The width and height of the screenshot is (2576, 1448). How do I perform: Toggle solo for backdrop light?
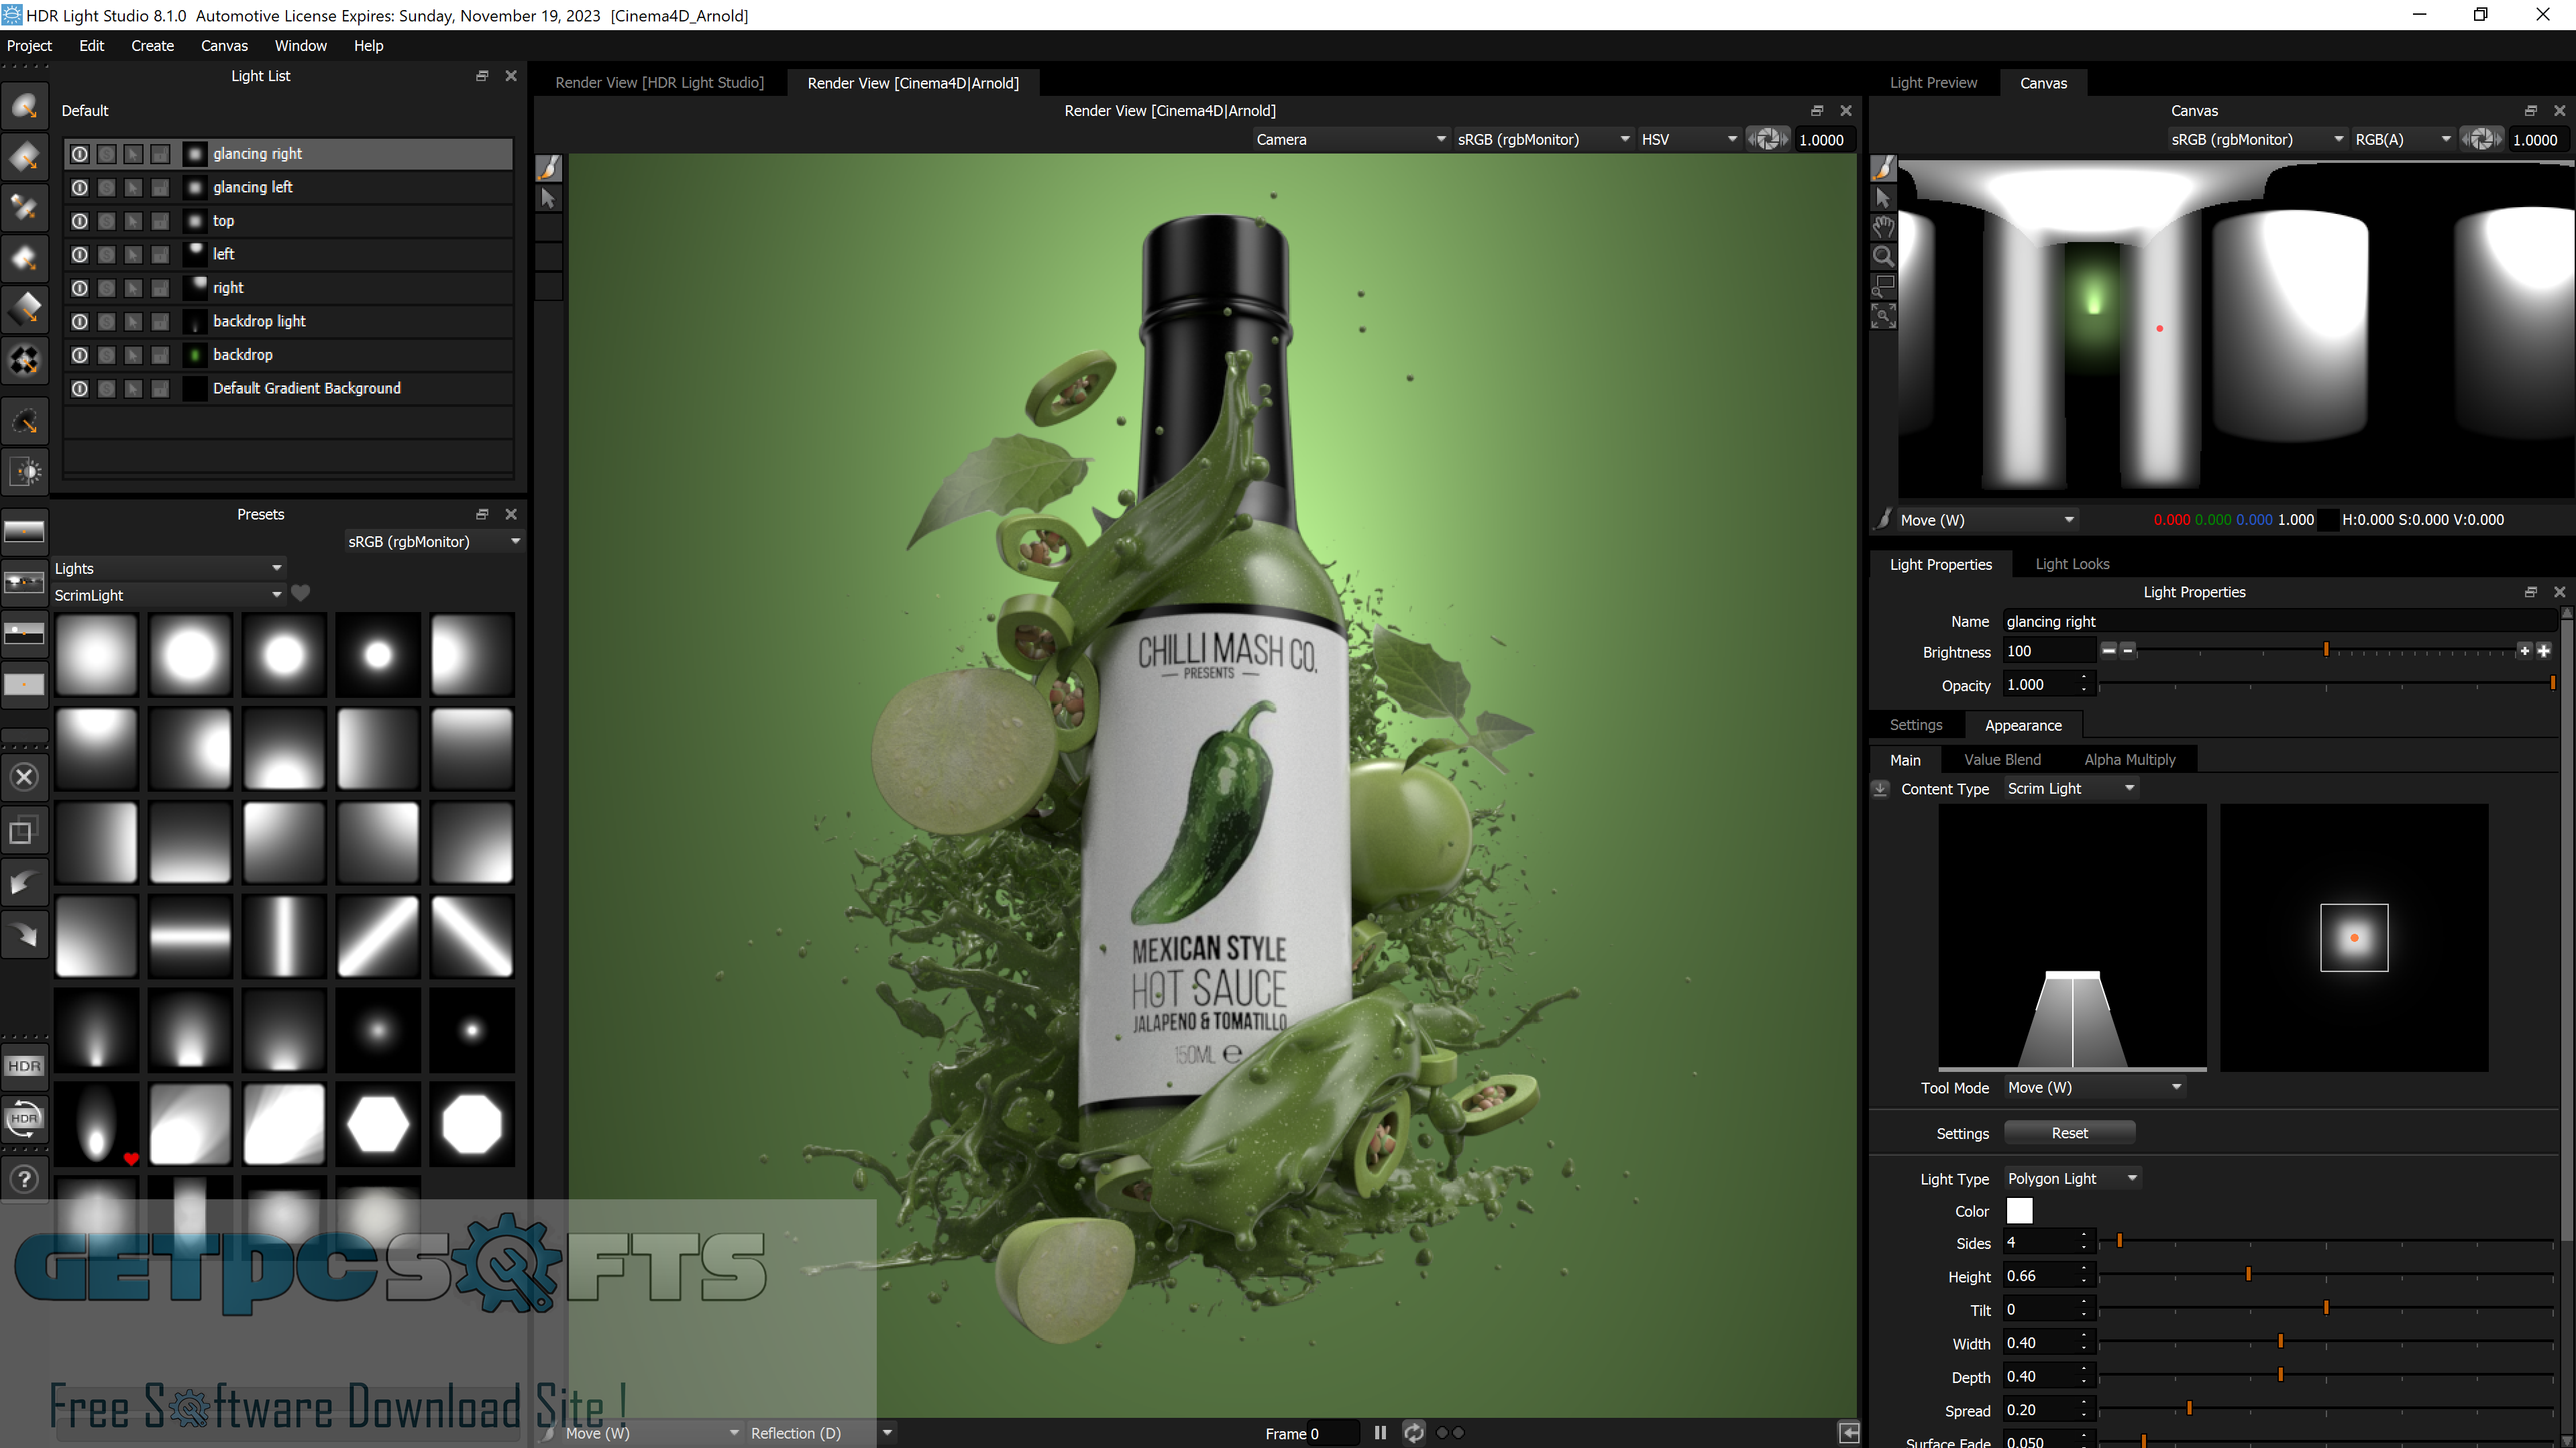(x=106, y=321)
